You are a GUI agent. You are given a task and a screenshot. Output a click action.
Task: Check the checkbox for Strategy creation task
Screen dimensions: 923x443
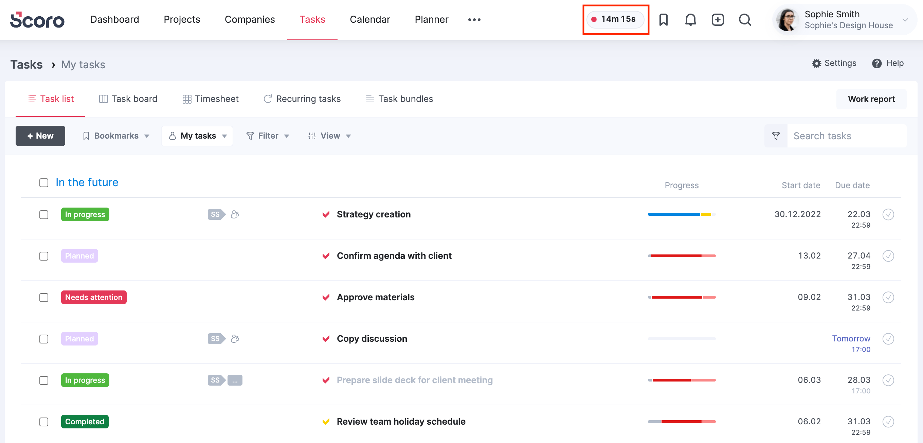[44, 214]
